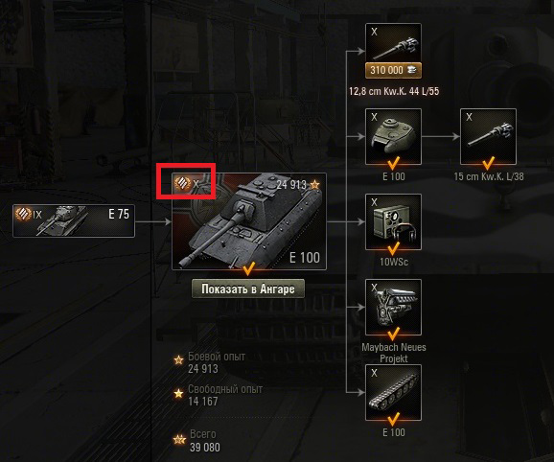Select the 12,8 cm Kw.K. 44 L/55 gun module

[x=393, y=43]
